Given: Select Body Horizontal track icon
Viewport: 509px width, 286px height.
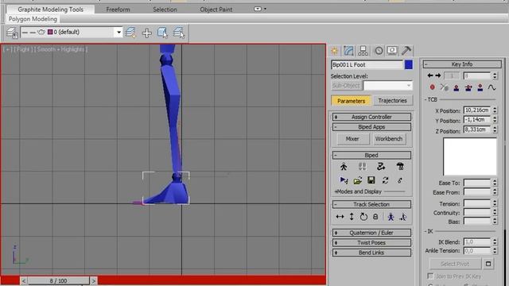Looking at the screenshot, I should tap(340, 217).
